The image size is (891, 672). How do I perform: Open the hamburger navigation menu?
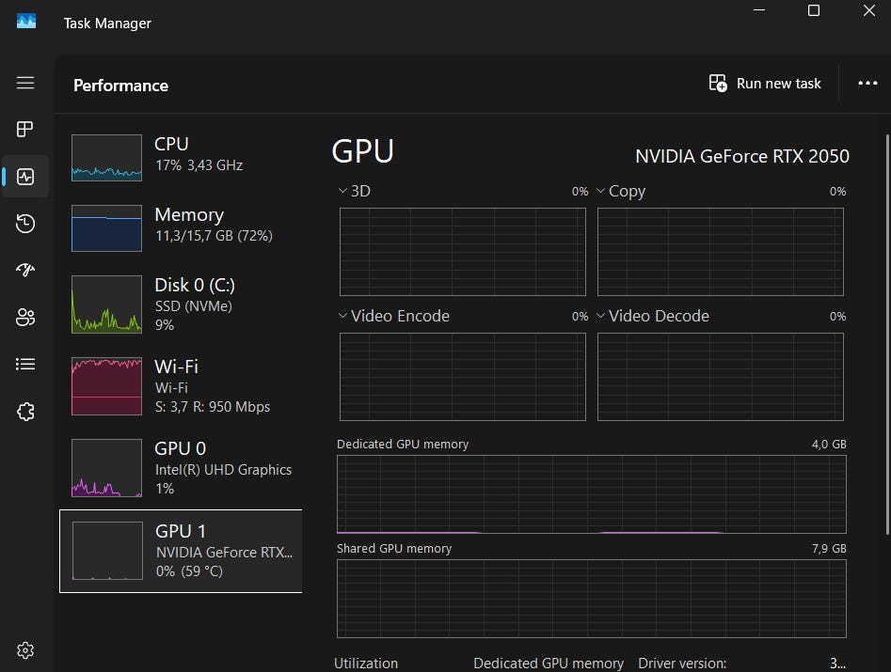click(x=25, y=83)
